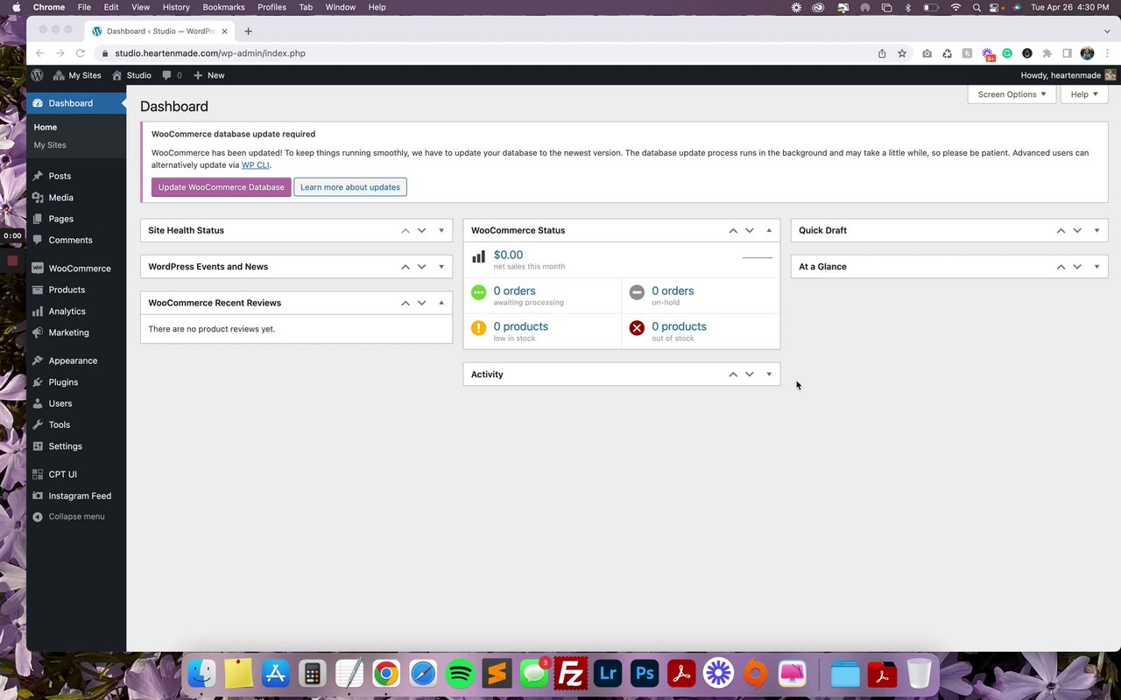Move Site Health Status widget down

tap(421, 230)
